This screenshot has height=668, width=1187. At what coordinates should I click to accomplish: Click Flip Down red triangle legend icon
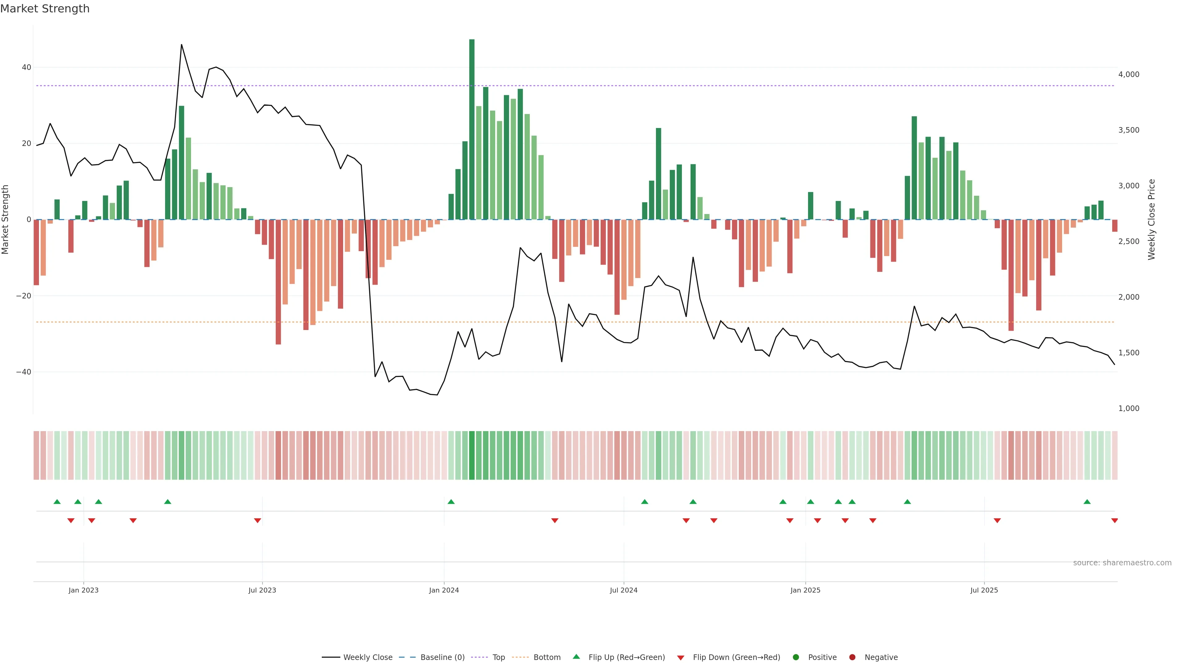pos(681,658)
